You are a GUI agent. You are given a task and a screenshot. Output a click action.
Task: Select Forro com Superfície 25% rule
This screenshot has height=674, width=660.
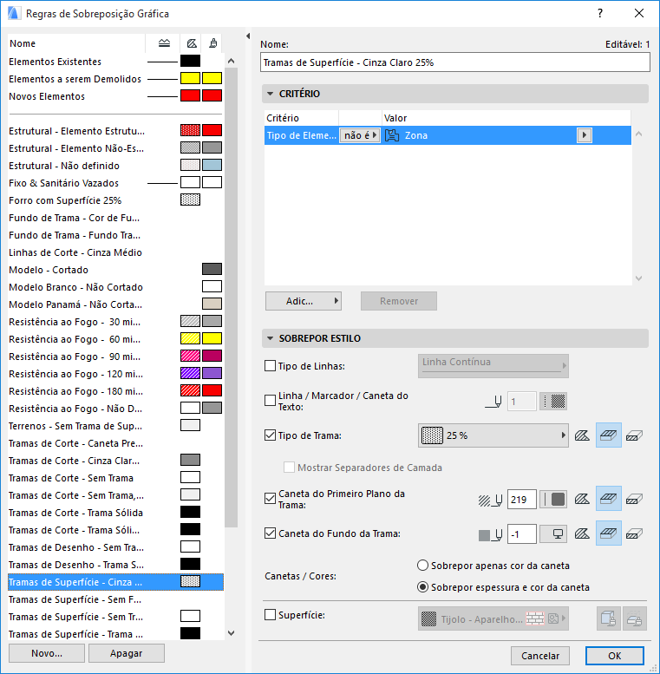[x=115, y=200]
